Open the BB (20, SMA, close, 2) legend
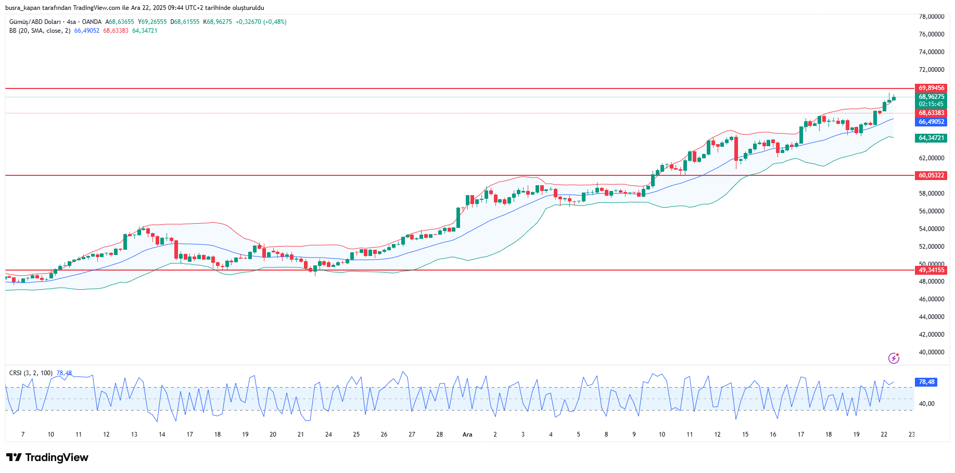 40,31
